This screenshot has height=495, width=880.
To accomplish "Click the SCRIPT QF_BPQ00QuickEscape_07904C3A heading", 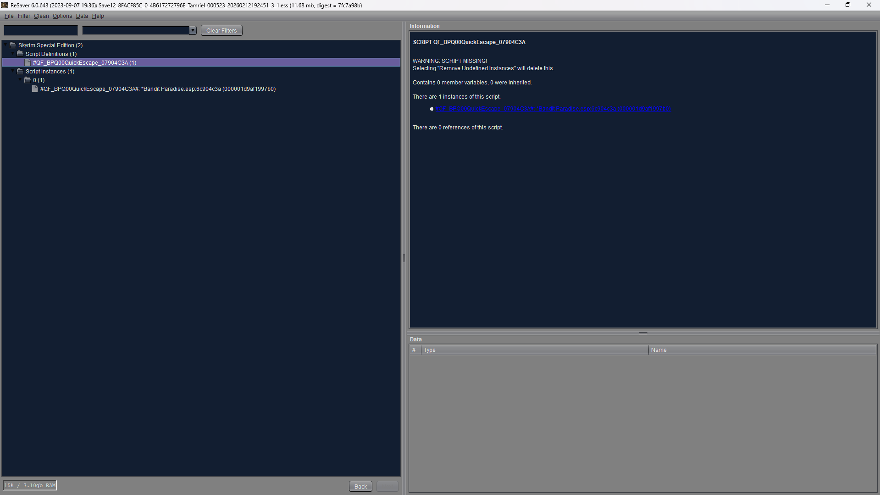I will pos(469,42).
